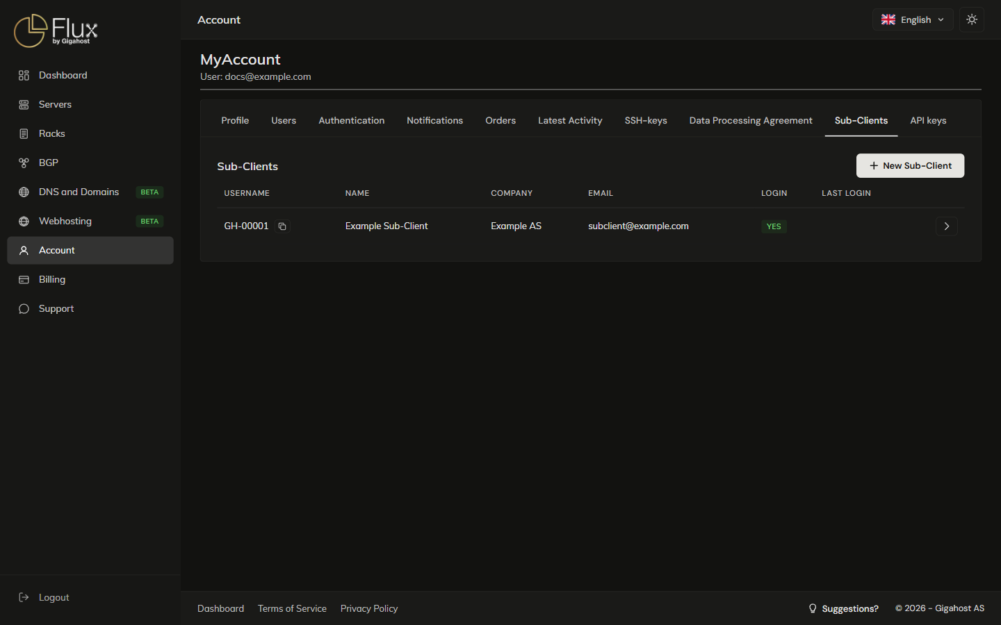Open the English language dropdown
The height and width of the screenshot is (625, 1001).
click(x=913, y=19)
